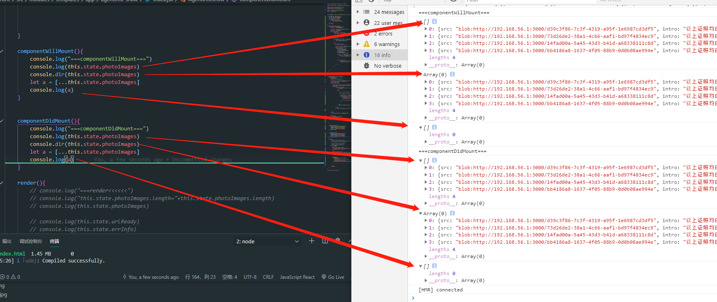
Task: Click the Go Live broadcast icon
Action: (324, 277)
